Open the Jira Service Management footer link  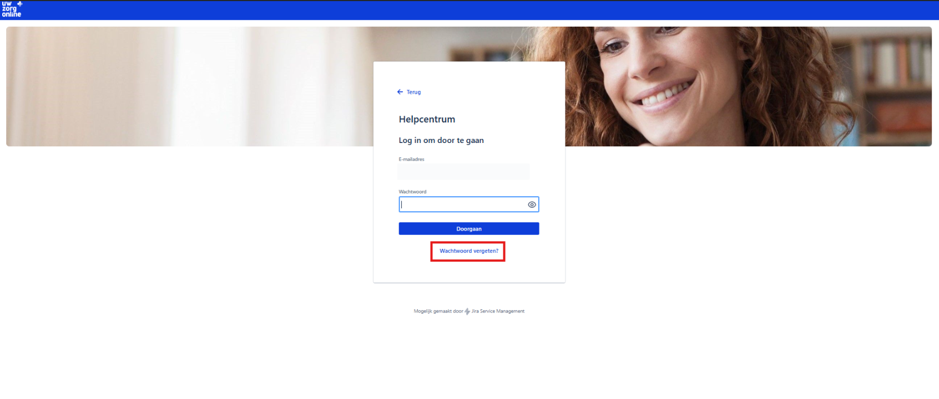tap(498, 311)
